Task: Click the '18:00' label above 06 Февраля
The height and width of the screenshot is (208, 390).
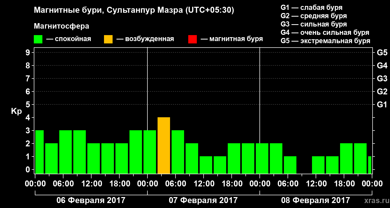Action: 119,184
